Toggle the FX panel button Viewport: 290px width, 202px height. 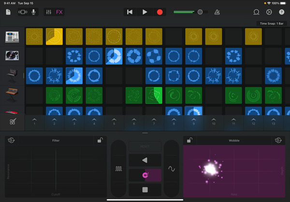[x=59, y=12]
